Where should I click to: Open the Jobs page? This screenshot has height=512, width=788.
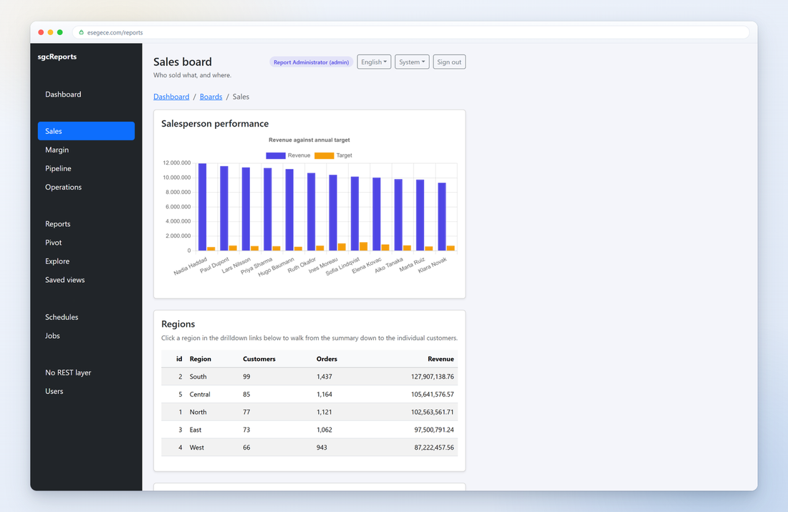[52, 336]
